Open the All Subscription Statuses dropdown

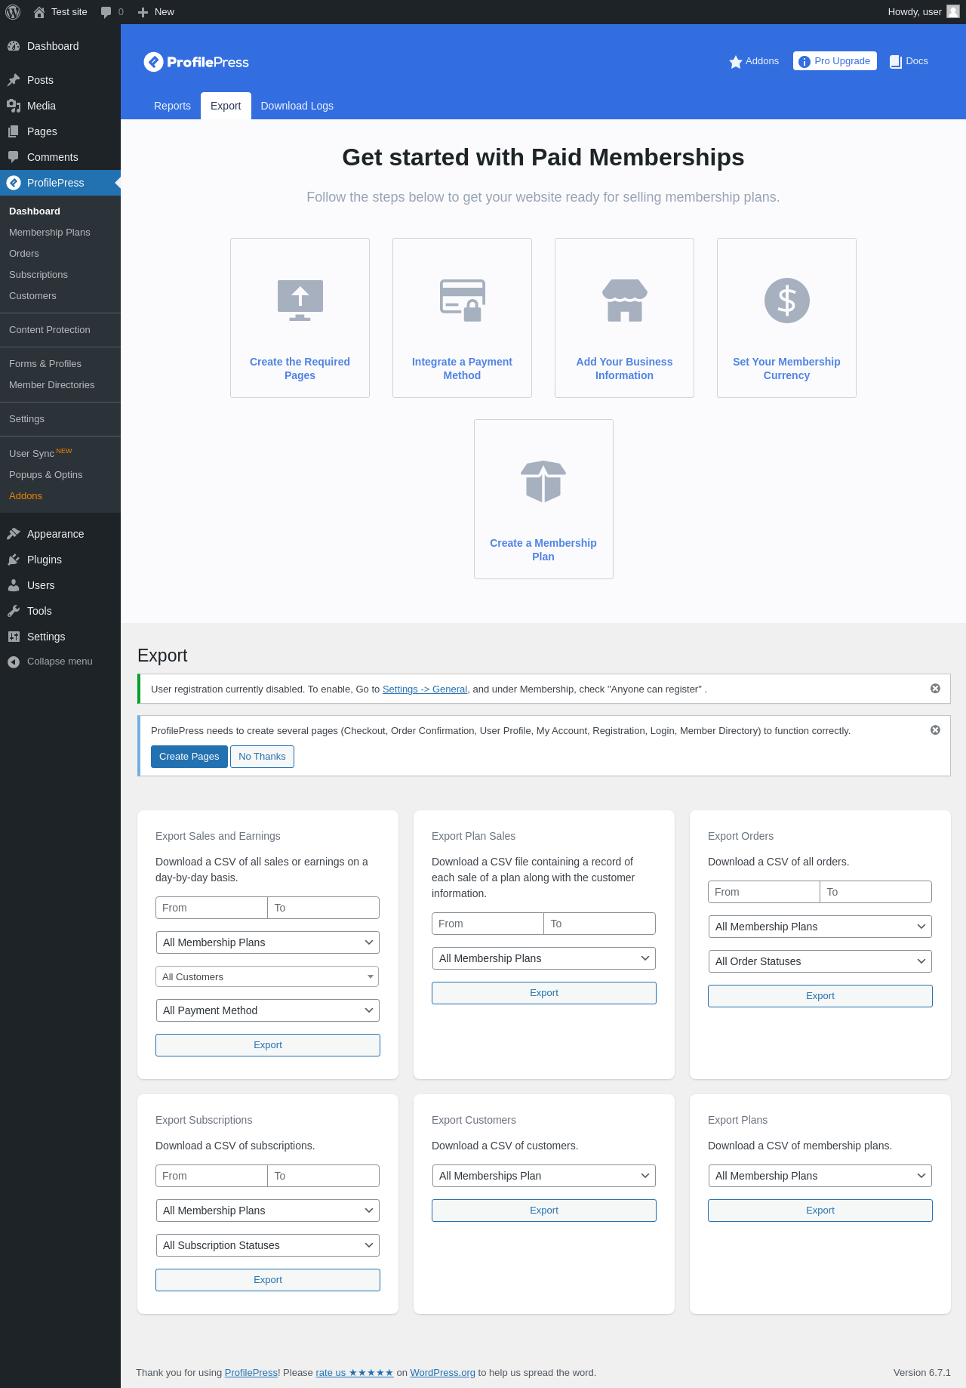(267, 1245)
